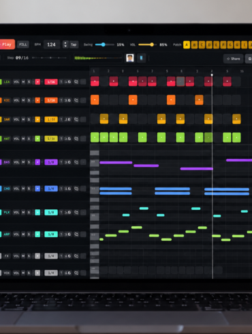Click the blue icon next to the avatar
This screenshot has width=252, height=334.
(x=141, y=58)
